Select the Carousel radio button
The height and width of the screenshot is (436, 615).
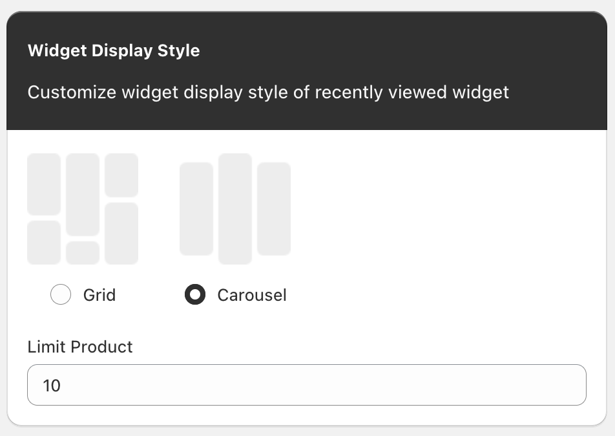[194, 295]
